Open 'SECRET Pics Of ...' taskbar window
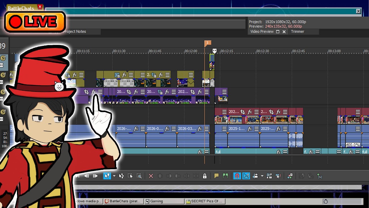369x208 pixels. pos(205,201)
